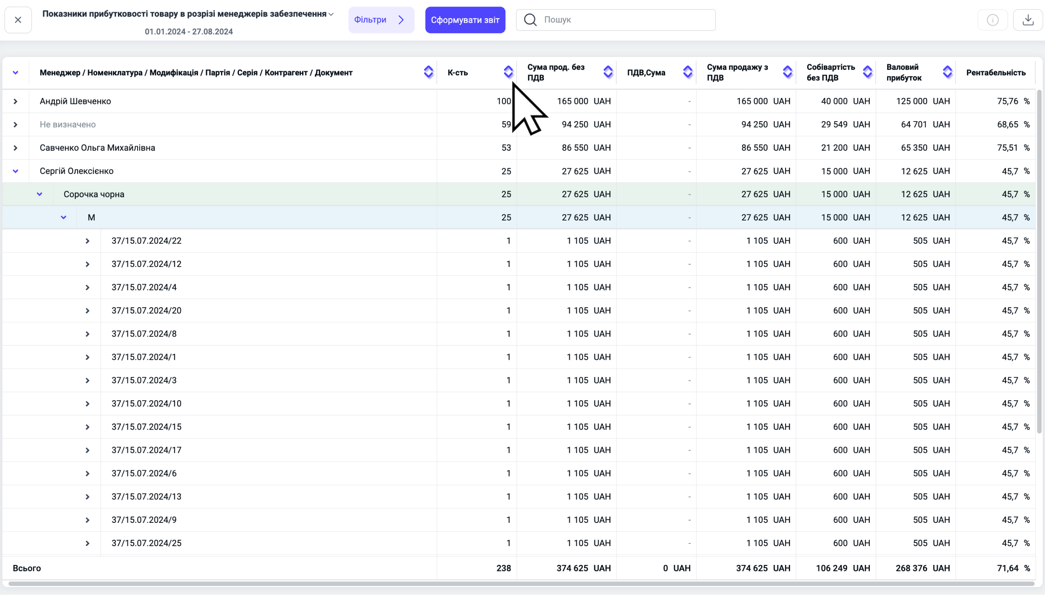The width and height of the screenshot is (1045, 595).
Task: Expand document 37/15.07.2024/1
Action: click(x=87, y=358)
